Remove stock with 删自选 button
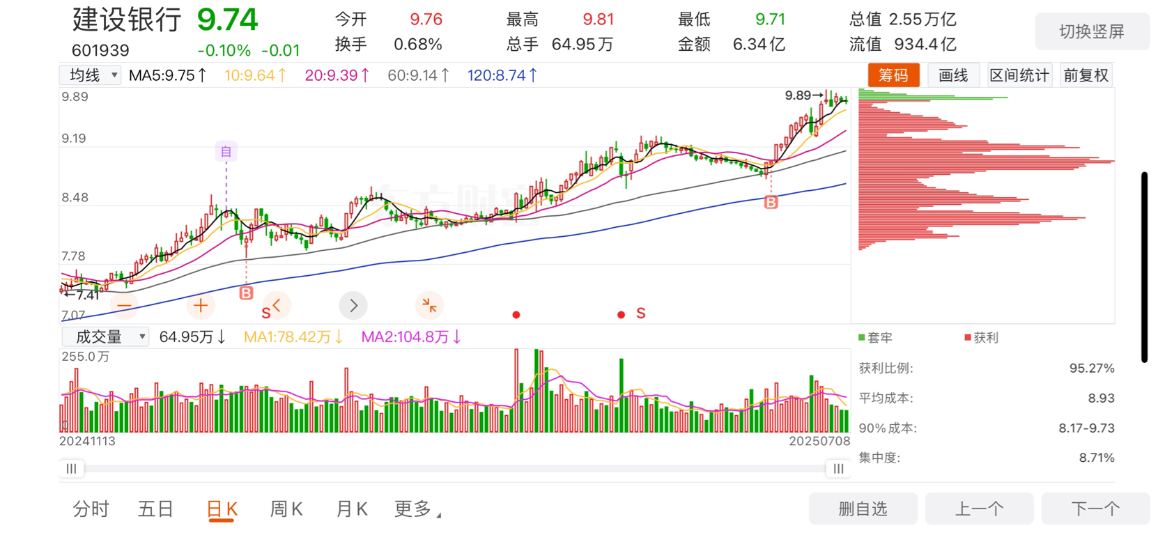1158x535 pixels. pos(863,509)
